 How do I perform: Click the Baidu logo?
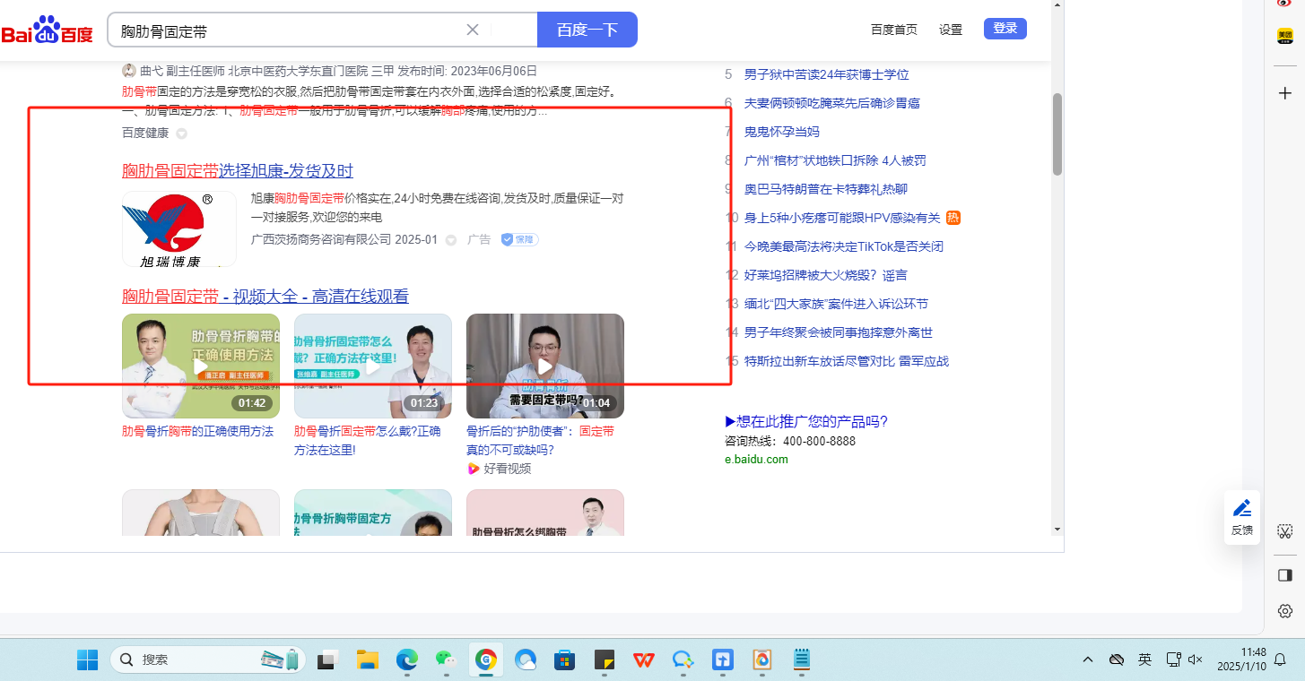[47, 31]
